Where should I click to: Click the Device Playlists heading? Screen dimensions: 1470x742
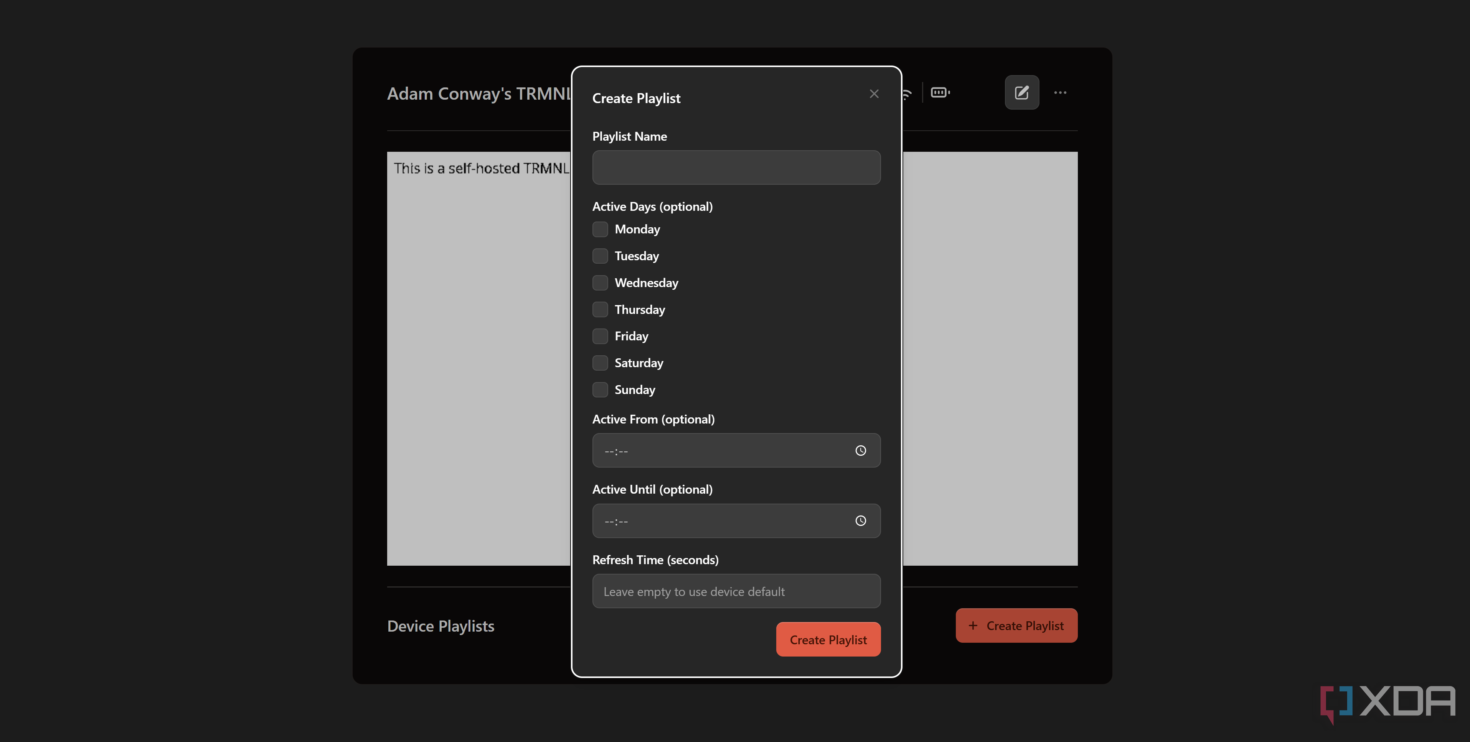pyautogui.click(x=441, y=626)
